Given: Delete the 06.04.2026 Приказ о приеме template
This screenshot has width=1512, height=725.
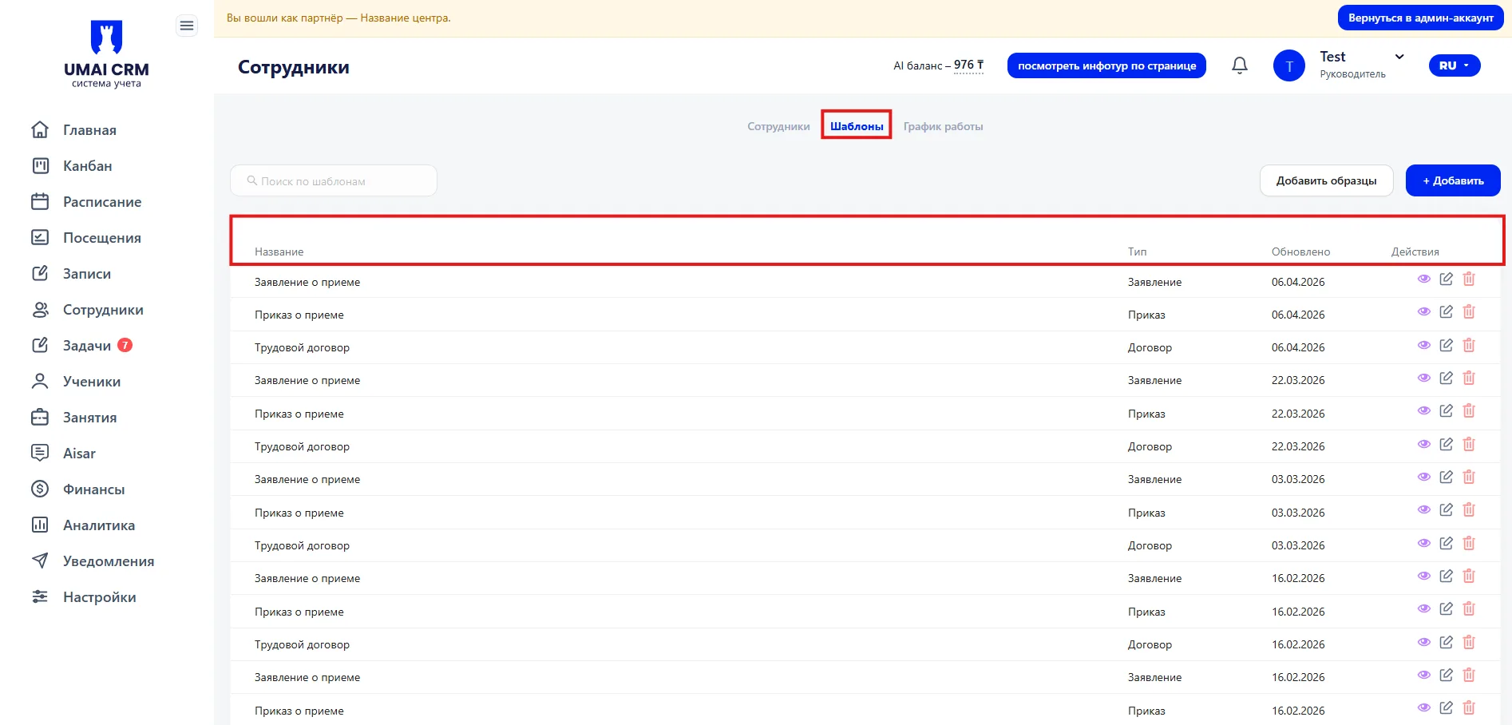Looking at the screenshot, I should point(1469,311).
